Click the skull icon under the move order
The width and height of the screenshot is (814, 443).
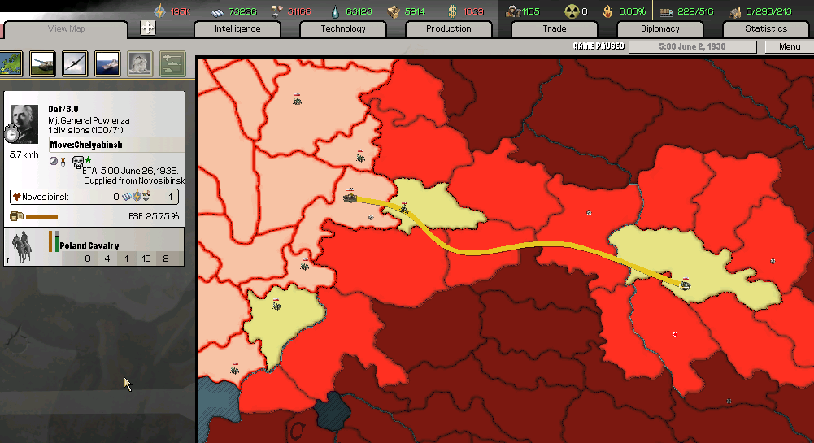(x=78, y=162)
